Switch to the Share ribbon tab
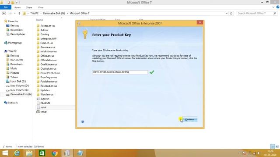280x157 pixels. point(29,7)
